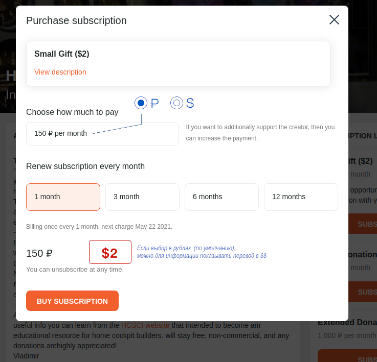Select the dollar currency radio button
The image size is (377, 362).
click(176, 103)
